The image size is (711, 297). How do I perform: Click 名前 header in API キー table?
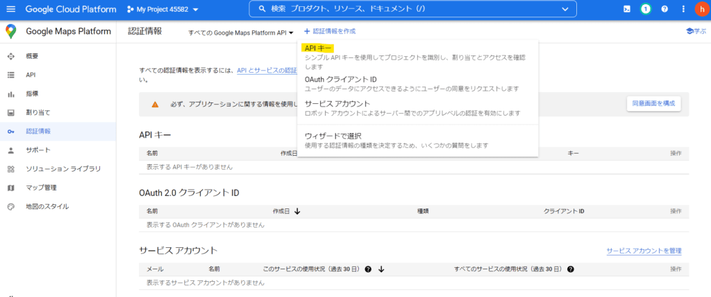[x=152, y=154]
